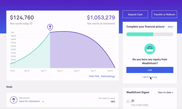This screenshot has height=109, width=182.
Task: Select the I don't have any link
Action: coord(150,77)
